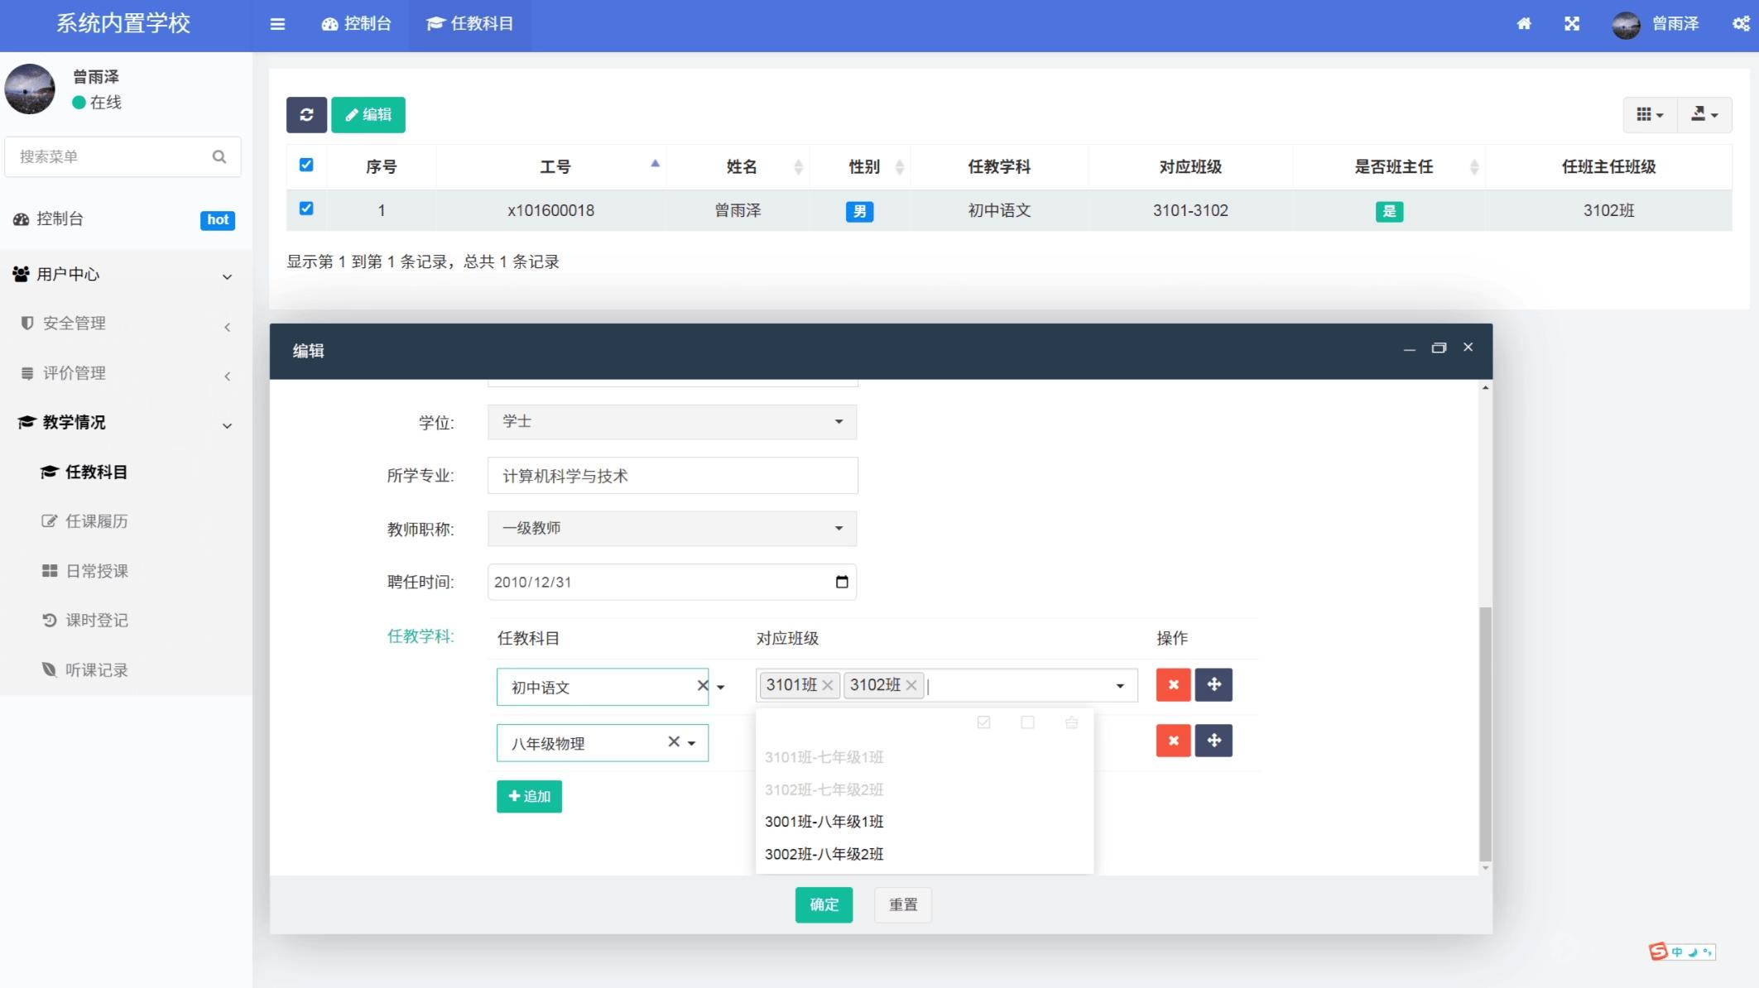Click the hamburger menu icon next to 控制台
1759x988 pixels.
(277, 24)
